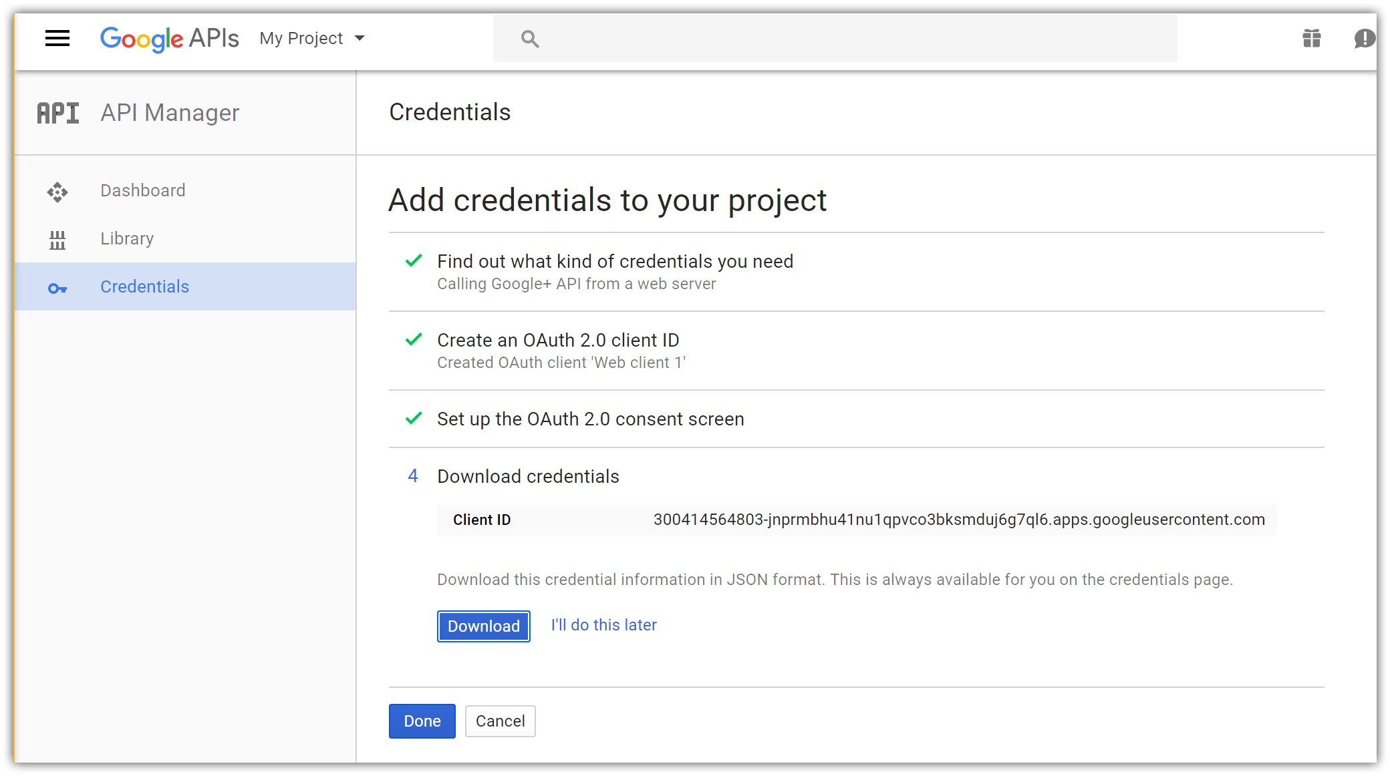Click the notifications alert icon
The width and height of the screenshot is (1390, 776).
tap(1364, 39)
